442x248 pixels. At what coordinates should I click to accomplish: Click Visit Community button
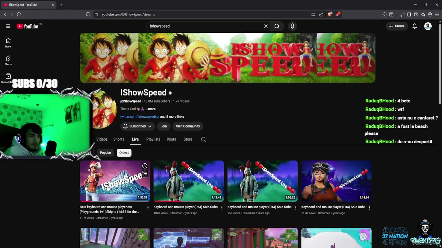coord(188,126)
